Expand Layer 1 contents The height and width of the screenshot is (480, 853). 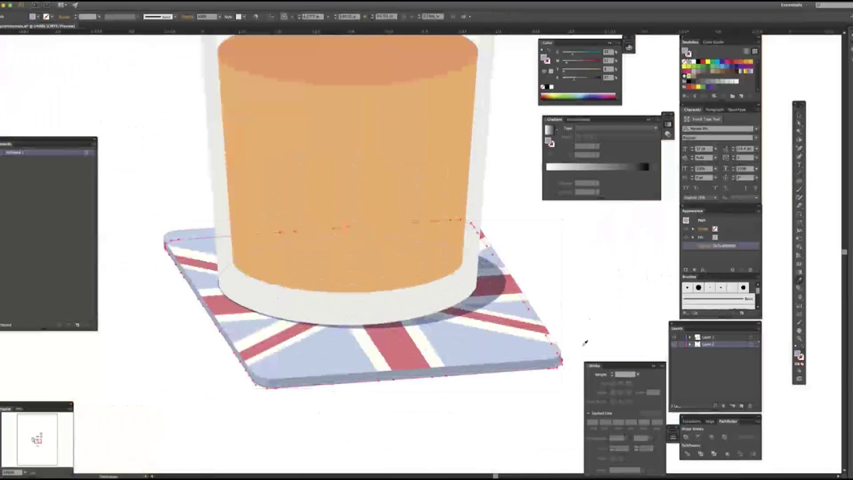(690, 337)
